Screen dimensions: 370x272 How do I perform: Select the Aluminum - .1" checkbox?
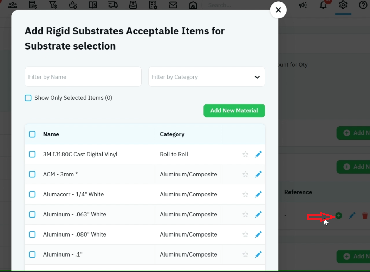(32, 254)
